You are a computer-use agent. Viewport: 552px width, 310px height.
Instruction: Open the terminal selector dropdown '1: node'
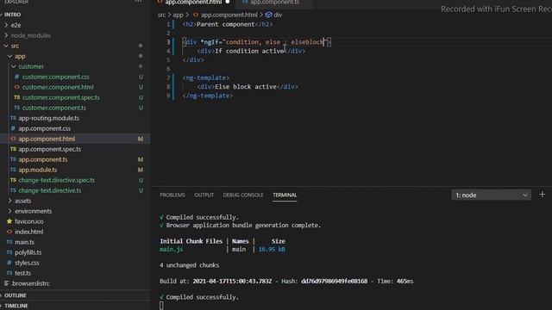491,195
